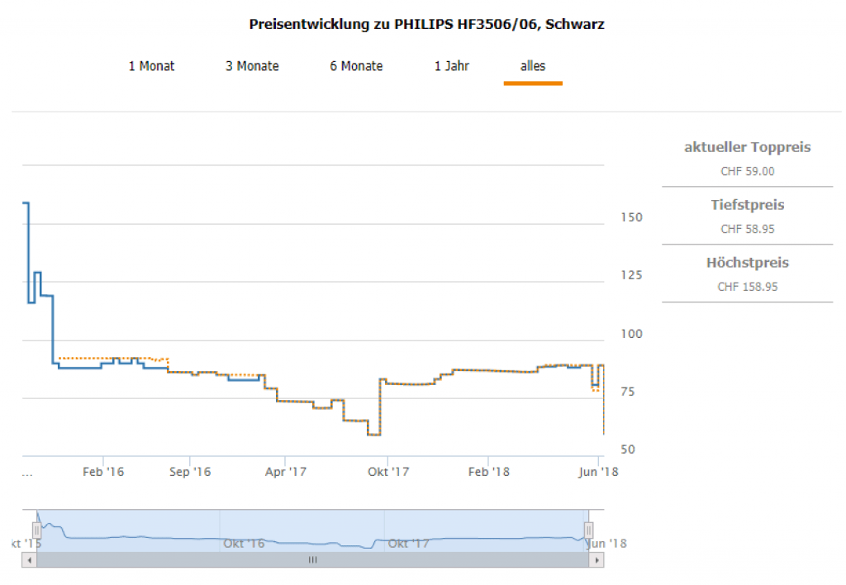Screen dimensions: 846x585
Task: Click the Höchstpreis CHF 158.95 value
Action: [x=748, y=287]
